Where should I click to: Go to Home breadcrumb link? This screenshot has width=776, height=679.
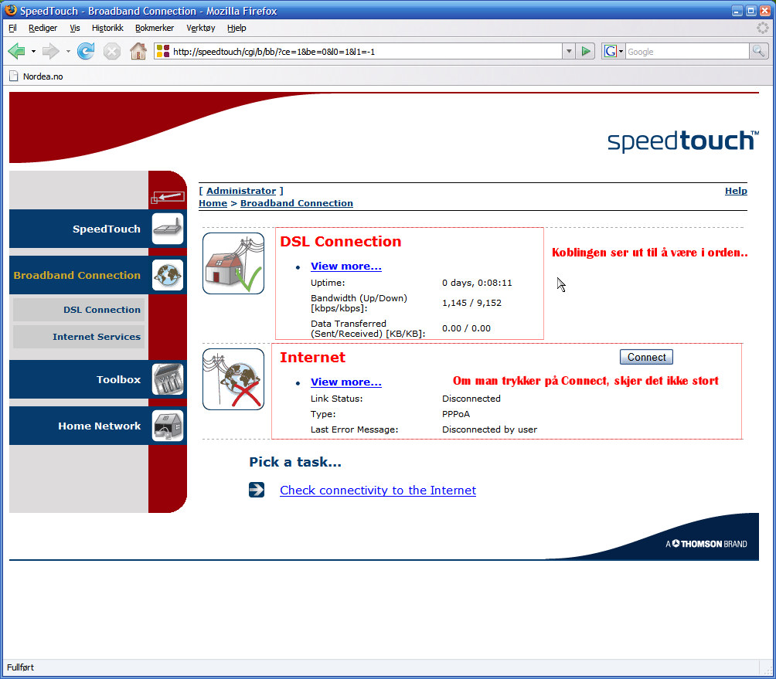213,203
